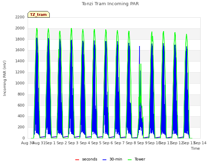This screenshot has width=221, height=166.
Task: Click the green Tower legend swatch
Action: [129, 160]
